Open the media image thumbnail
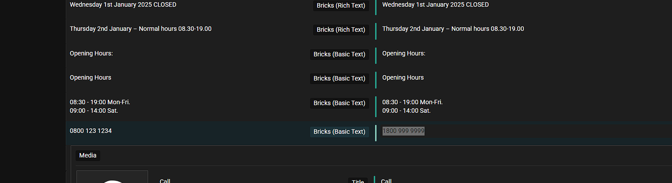The width and height of the screenshot is (672, 183). 112,177
